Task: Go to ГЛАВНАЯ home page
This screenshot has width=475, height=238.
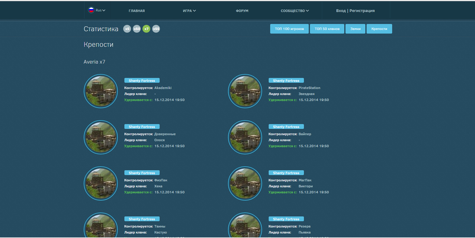Action: click(136, 10)
